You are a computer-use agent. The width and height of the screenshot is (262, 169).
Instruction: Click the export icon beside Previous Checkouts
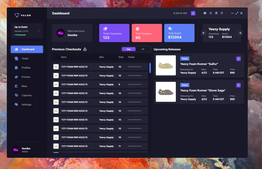coord(85,49)
